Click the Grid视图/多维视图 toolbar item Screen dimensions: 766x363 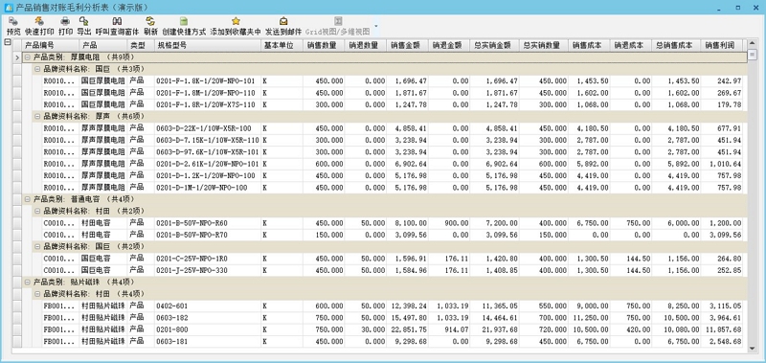click(338, 27)
